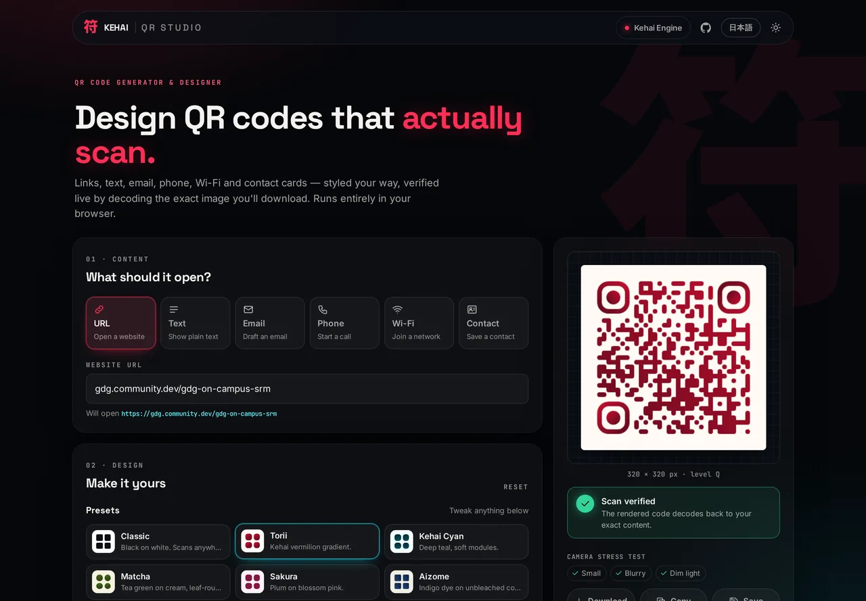Apply the Classic black-on-white preset

158,542
